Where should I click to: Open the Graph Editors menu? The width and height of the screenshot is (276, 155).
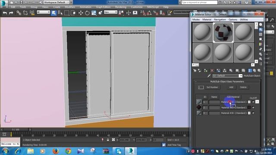tap(103, 7)
